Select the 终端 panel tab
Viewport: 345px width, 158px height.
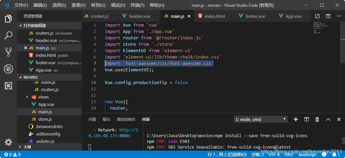(146, 119)
